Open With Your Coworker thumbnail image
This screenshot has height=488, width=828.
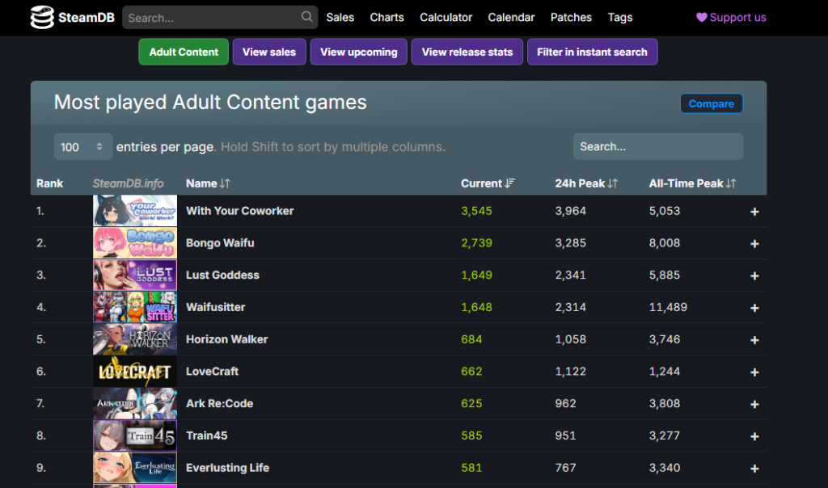click(135, 211)
